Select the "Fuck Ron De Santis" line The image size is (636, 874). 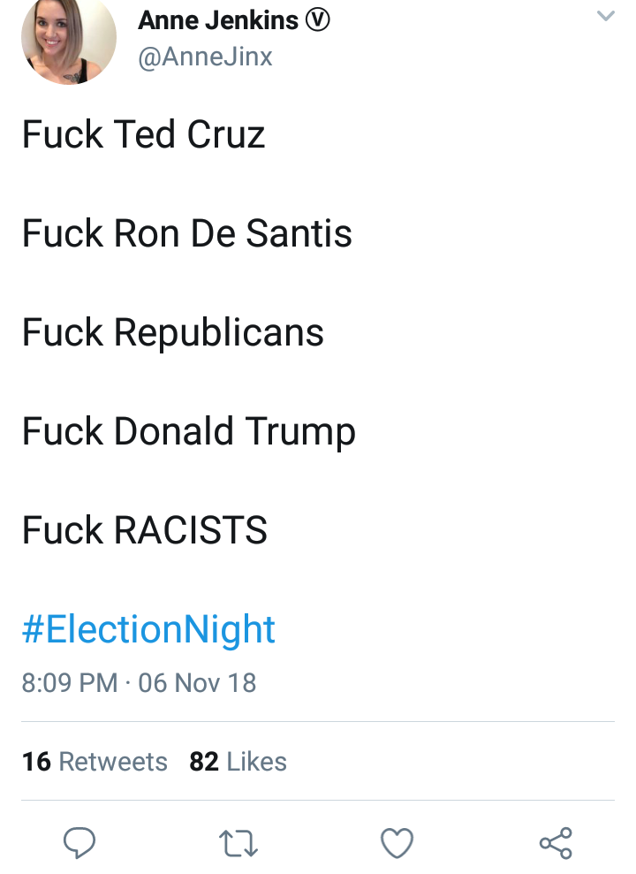187,233
